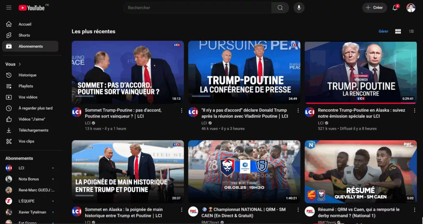Open options for Résumé QRM vs Caen video
This screenshot has height=224, width=423.
pyautogui.click(x=415, y=210)
